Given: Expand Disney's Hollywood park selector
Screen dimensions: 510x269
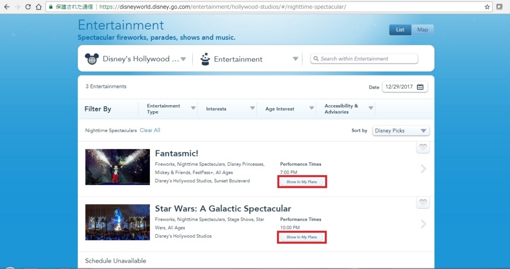Looking at the screenshot, I should coord(183,59).
